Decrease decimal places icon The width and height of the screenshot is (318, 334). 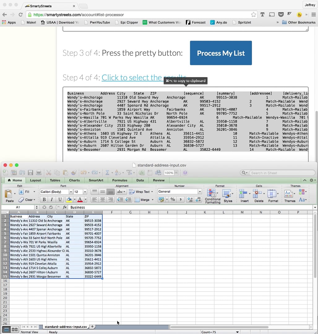pyautogui.click(x=198, y=199)
